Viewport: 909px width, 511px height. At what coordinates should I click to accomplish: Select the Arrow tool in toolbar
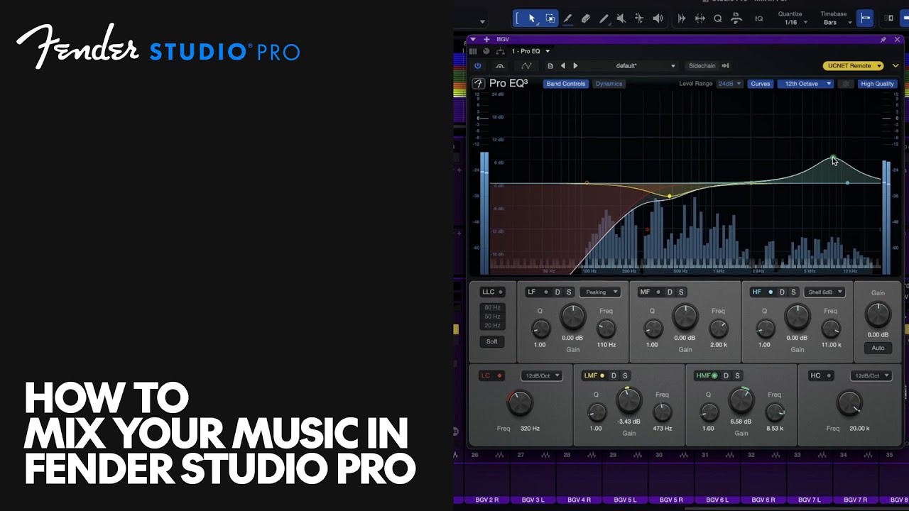coord(532,18)
